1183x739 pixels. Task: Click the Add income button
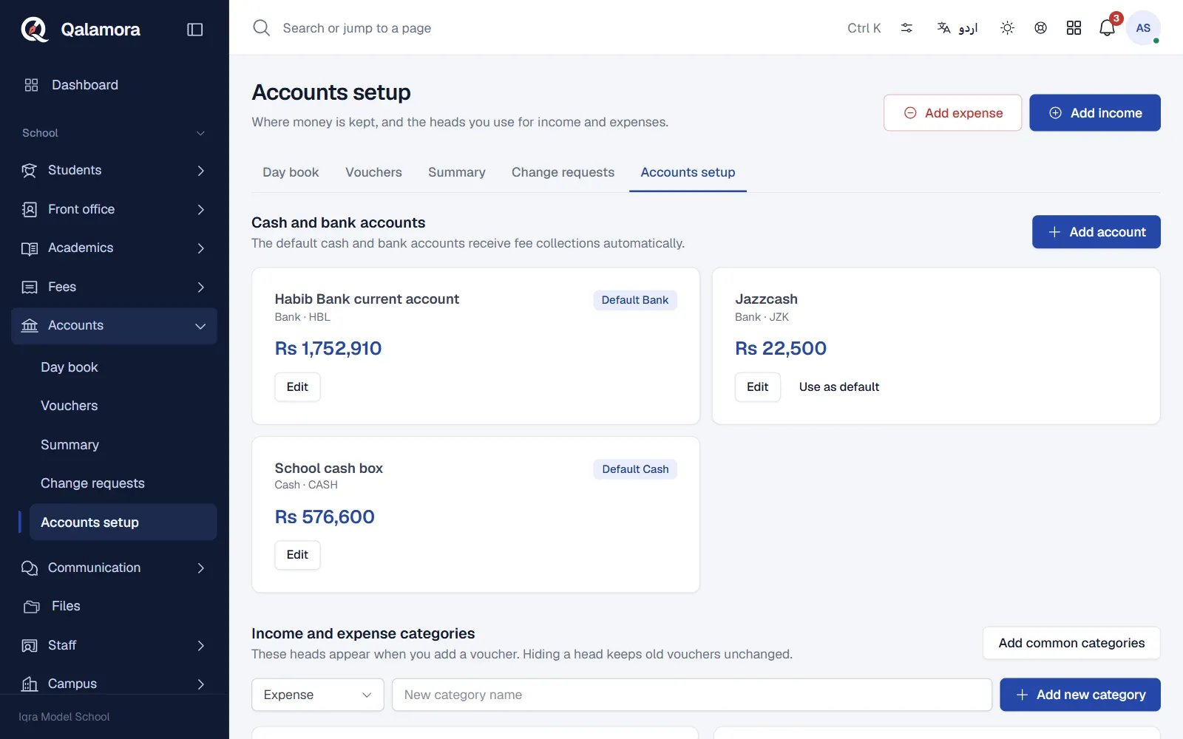pyautogui.click(x=1095, y=113)
